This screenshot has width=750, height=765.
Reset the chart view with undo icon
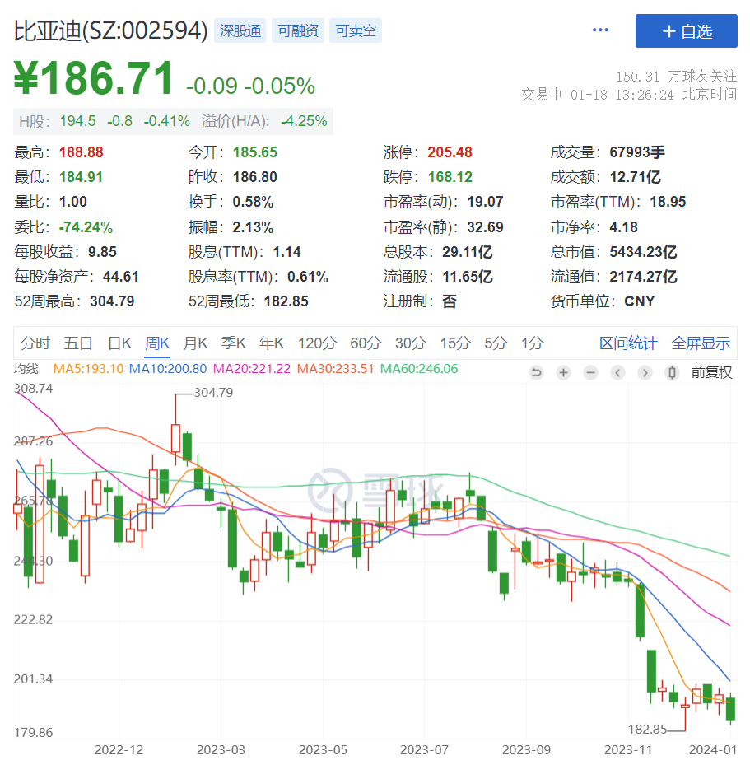[x=535, y=372]
